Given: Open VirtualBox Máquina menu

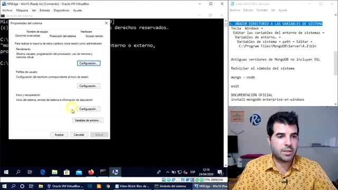Looking at the screenshot, I should 22,11.
